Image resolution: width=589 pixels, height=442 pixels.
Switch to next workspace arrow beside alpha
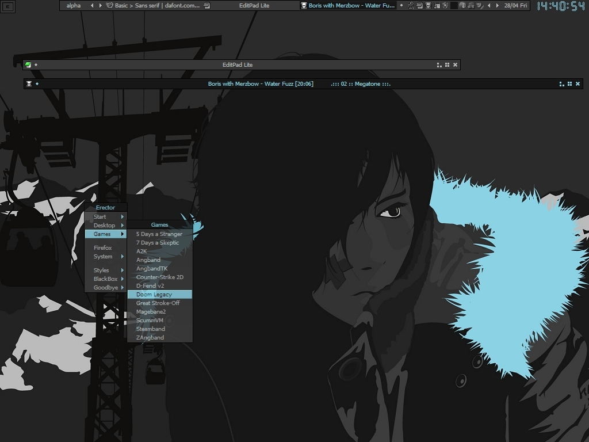(100, 6)
